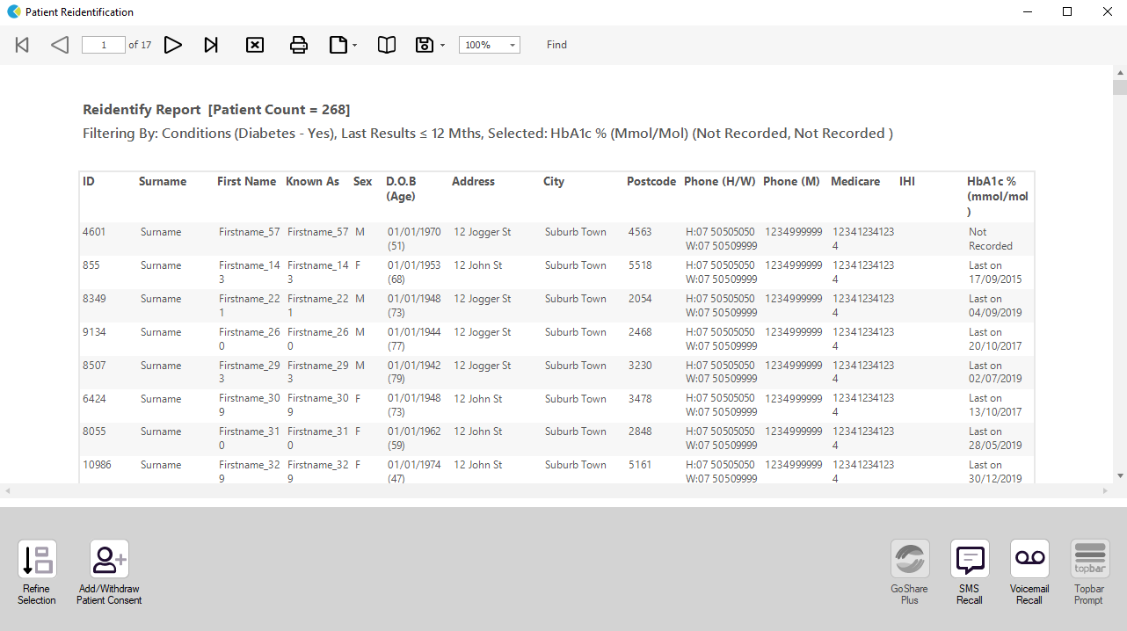
Task: Print the Reidentify Report
Action: coord(299,45)
